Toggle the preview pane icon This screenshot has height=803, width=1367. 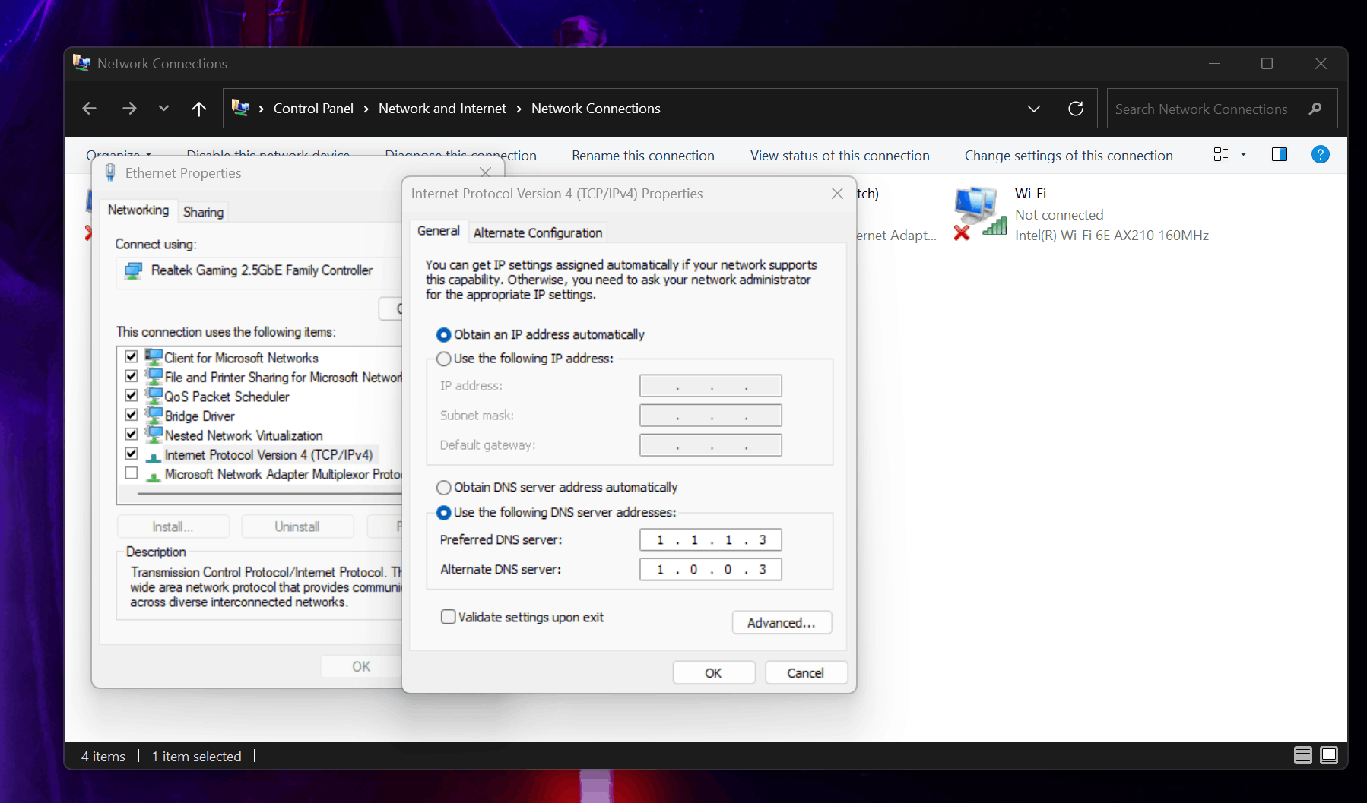coord(1279,154)
